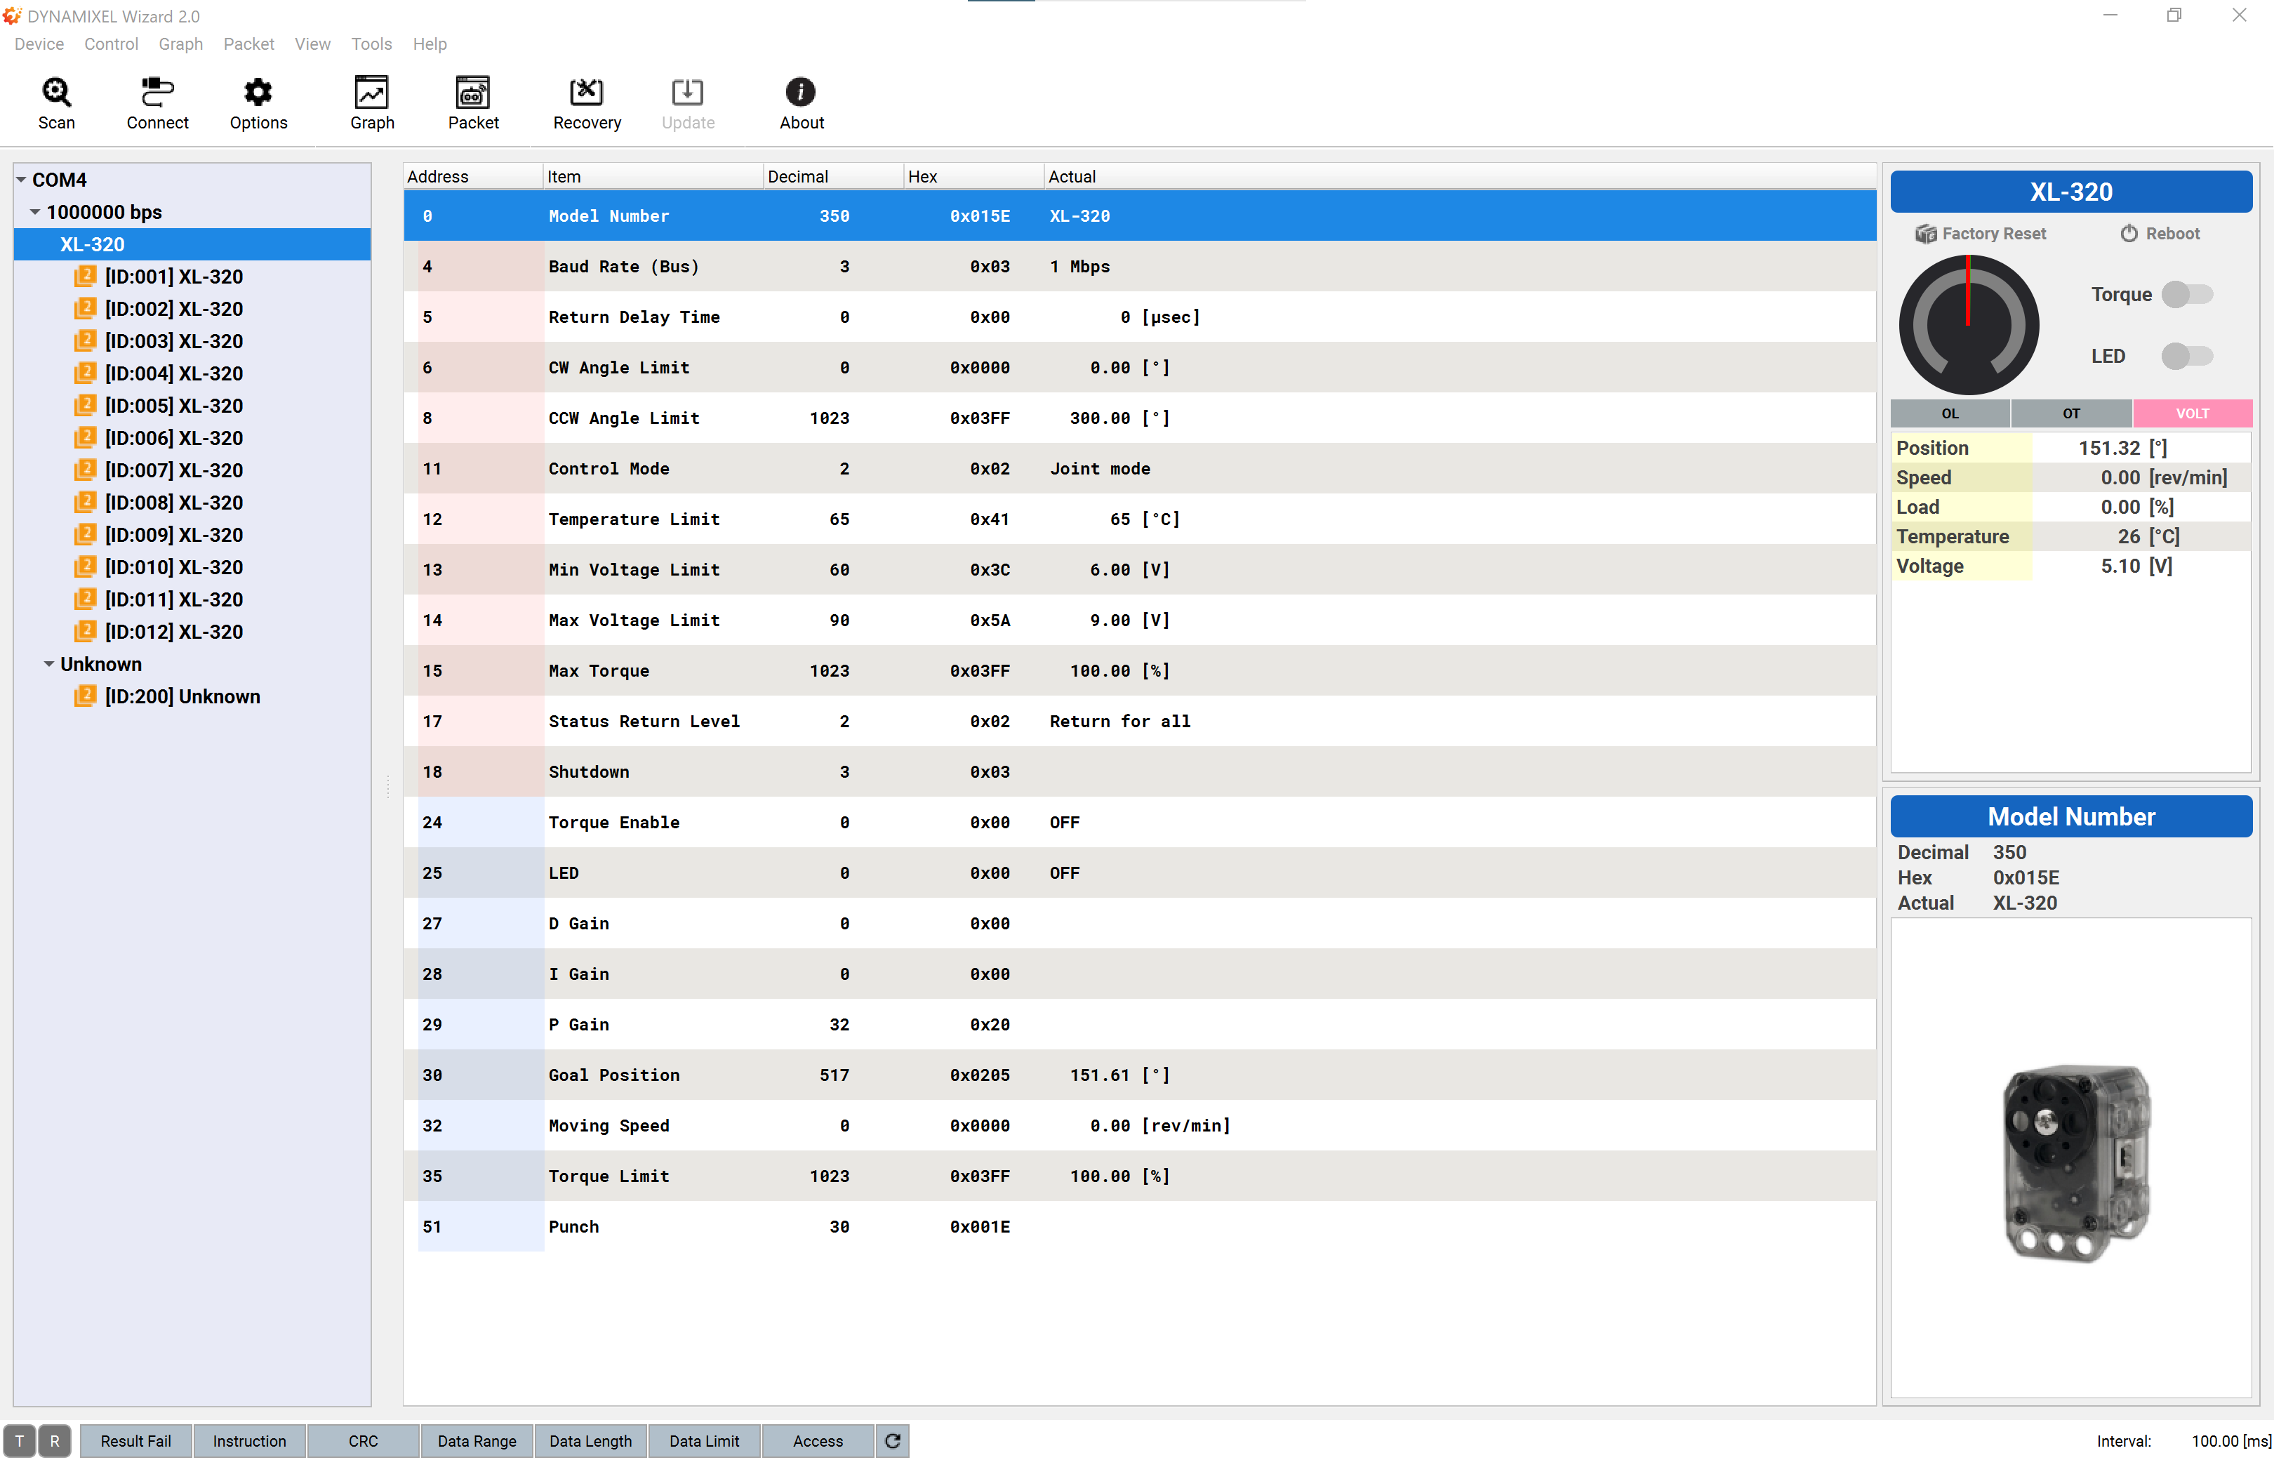This screenshot has width=2274, height=1460.
Task: Open the Device menu
Action: coord(39,44)
